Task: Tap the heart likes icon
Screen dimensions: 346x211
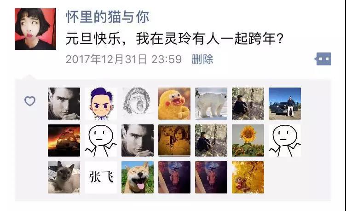Action: (30, 101)
